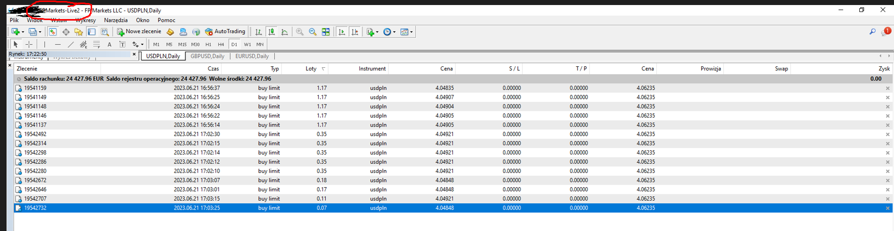This screenshot has height=231, width=894.
Task: Open the indicators list dropdown arrow
Action: [378, 32]
